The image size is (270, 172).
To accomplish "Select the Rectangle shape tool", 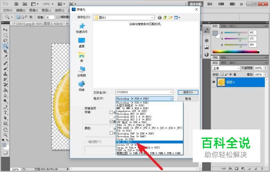I will [x=5, y=124].
